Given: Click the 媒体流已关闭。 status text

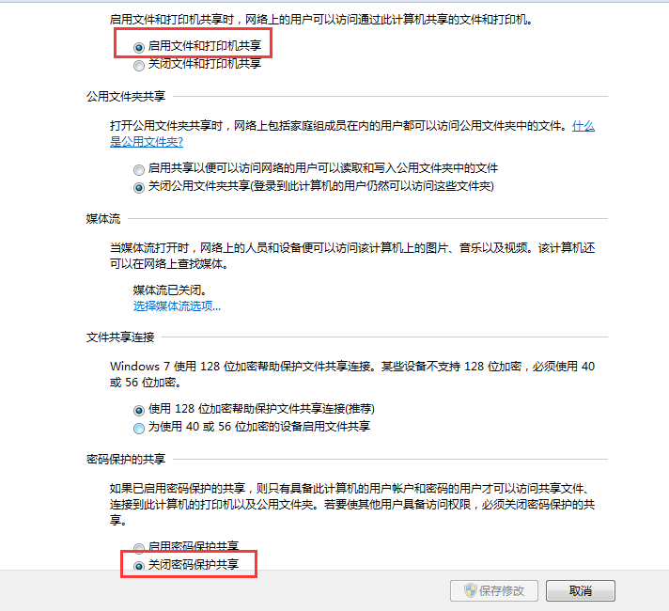Looking at the screenshot, I should pos(170,290).
